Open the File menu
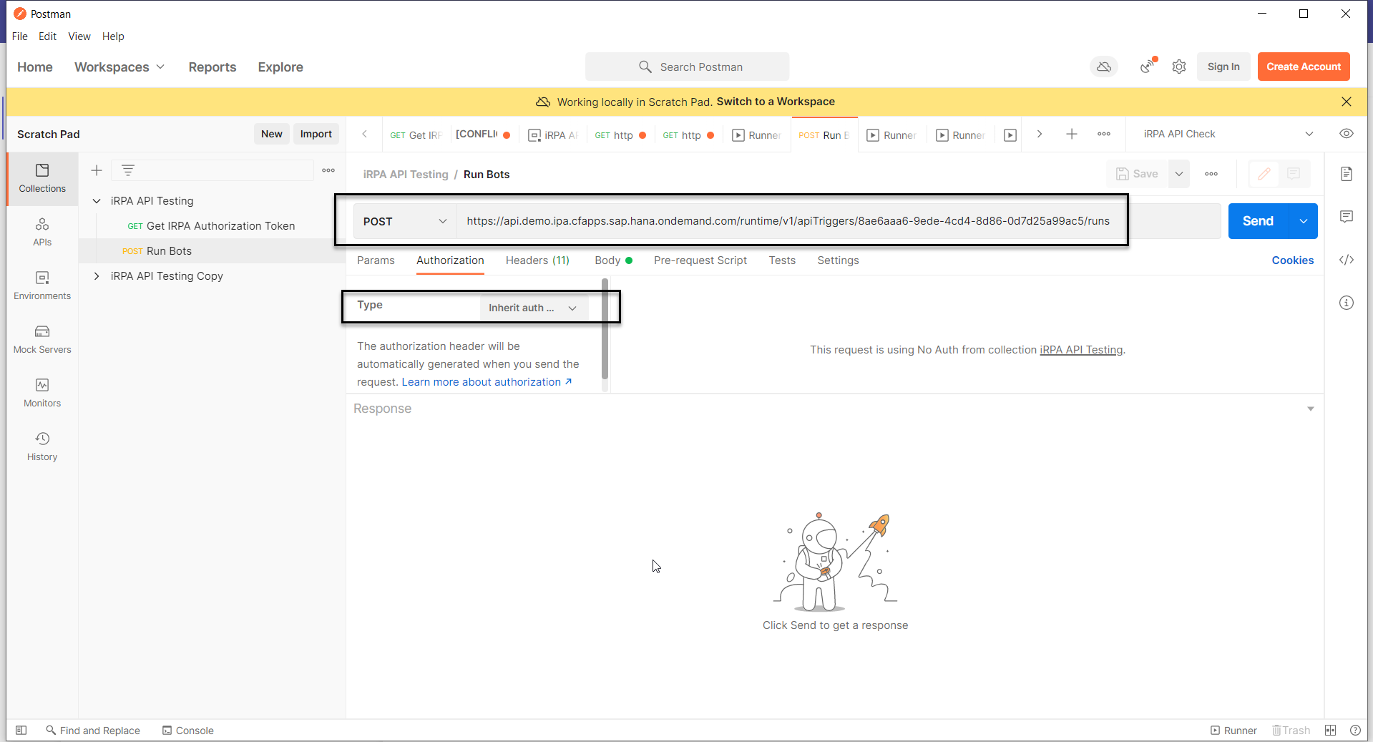The width and height of the screenshot is (1373, 742). coord(20,36)
